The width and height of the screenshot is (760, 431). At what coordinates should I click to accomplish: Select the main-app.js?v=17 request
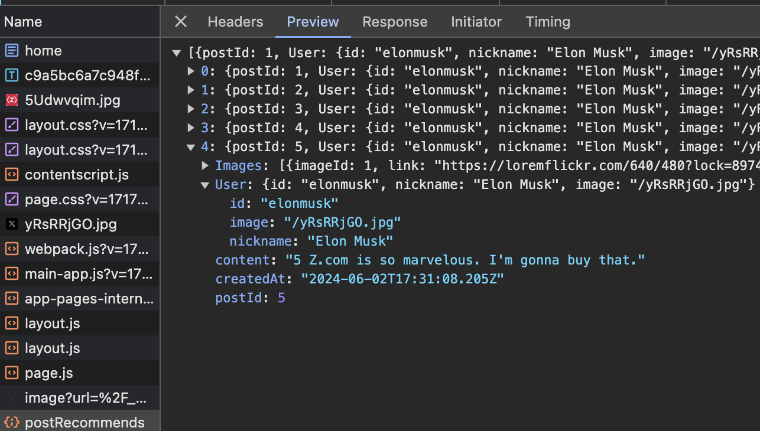pyautogui.click(x=80, y=274)
